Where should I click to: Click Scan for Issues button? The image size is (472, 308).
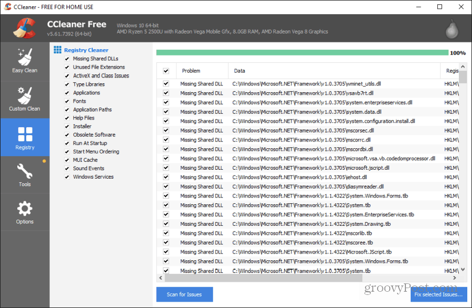coord(185,294)
